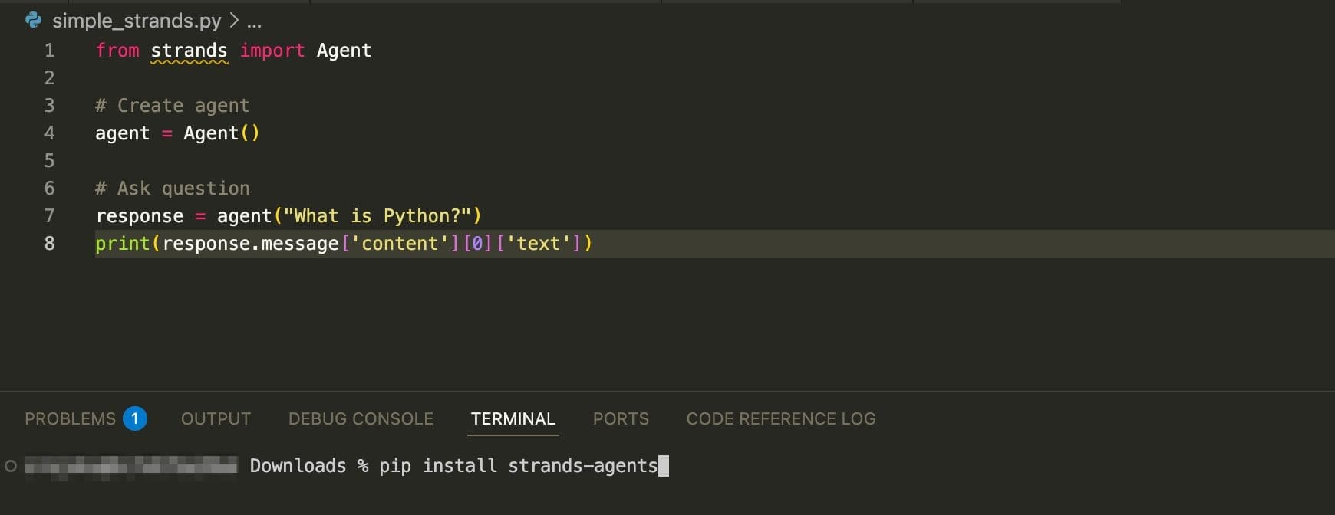
Task: Show the CODE REFERENCE LOG tab
Action: 781,418
